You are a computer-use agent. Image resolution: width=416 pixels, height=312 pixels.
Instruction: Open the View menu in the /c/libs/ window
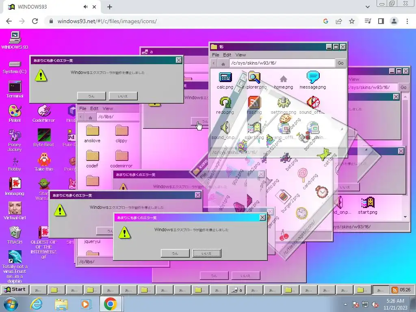(108, 108)
